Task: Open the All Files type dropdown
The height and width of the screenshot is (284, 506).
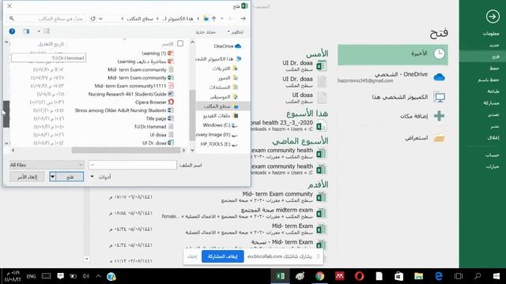Action: tap(47, 165)
